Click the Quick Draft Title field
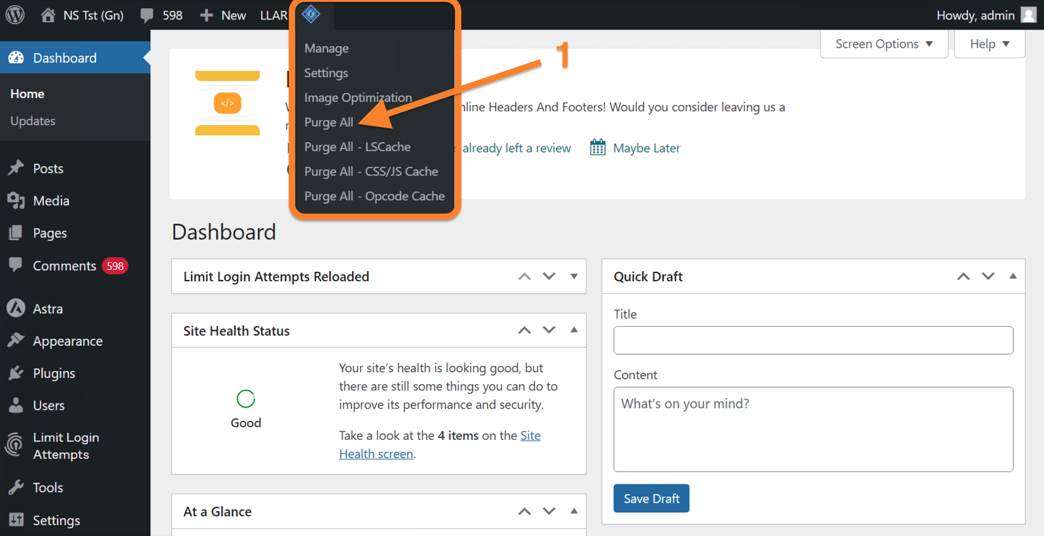This screenshot has width=1044, height=536. pos(813,340)
